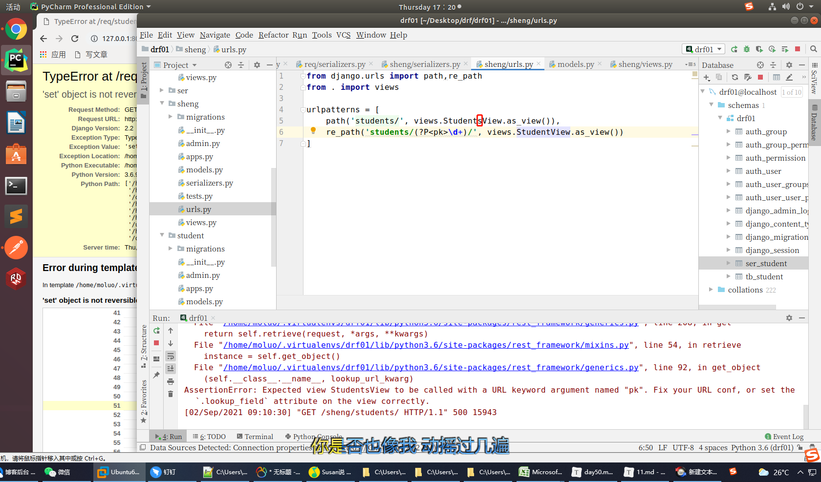
Task: Open Run panel settings gear
Action: tap(789, 318)
